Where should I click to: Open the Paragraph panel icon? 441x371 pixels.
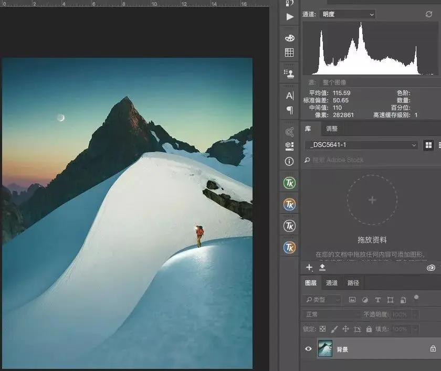click(290, 110)
